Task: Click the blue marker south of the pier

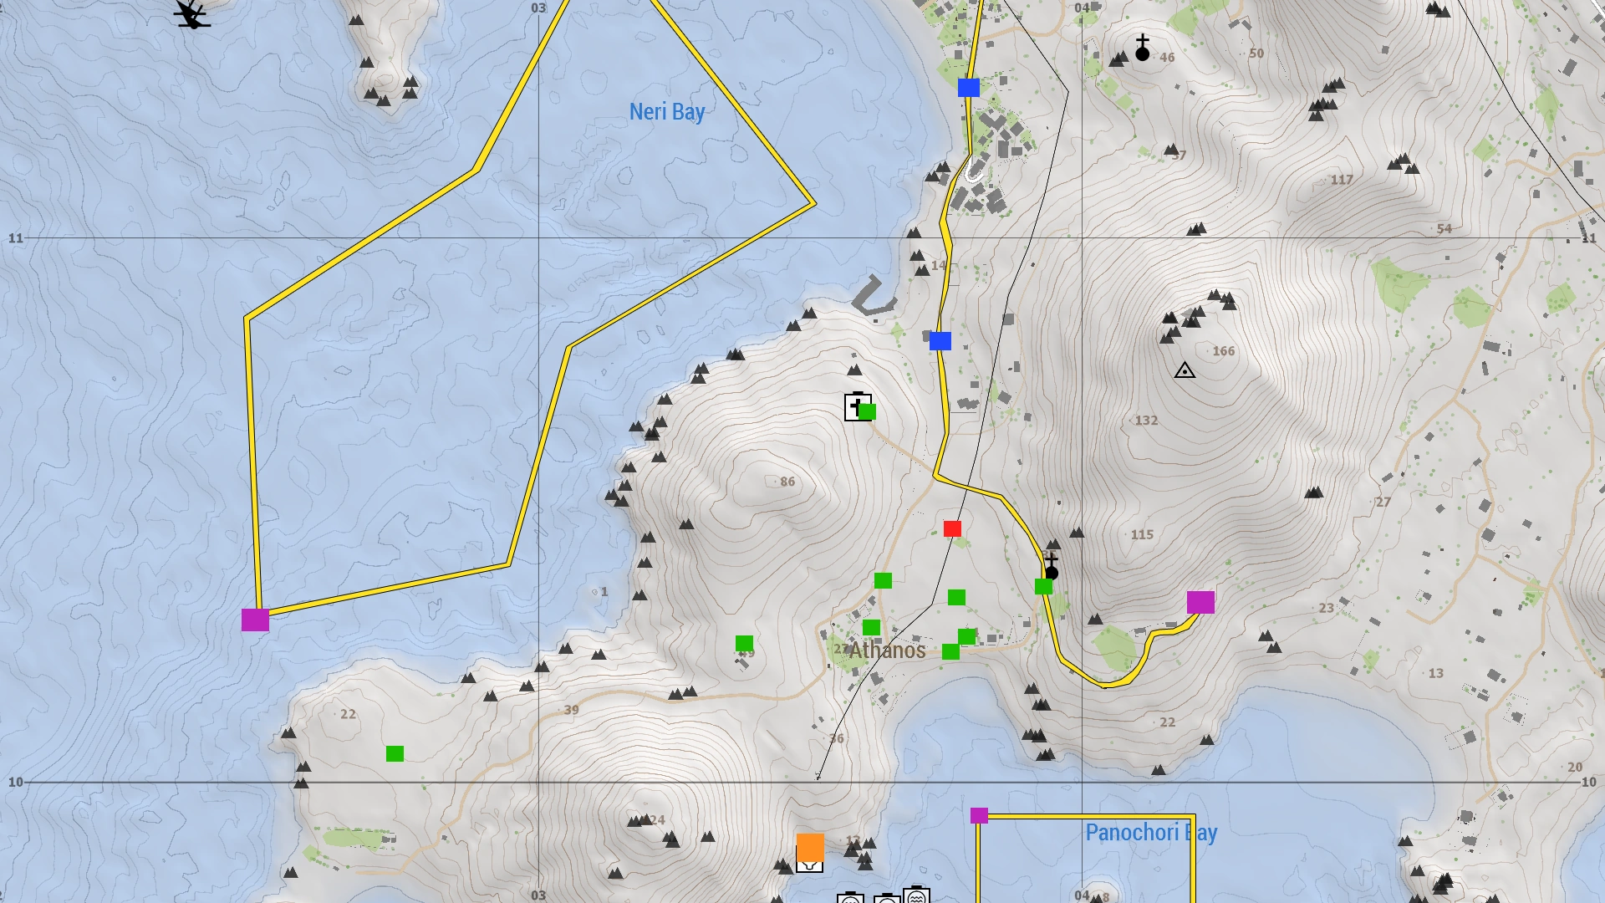Action: pos(940,341)
